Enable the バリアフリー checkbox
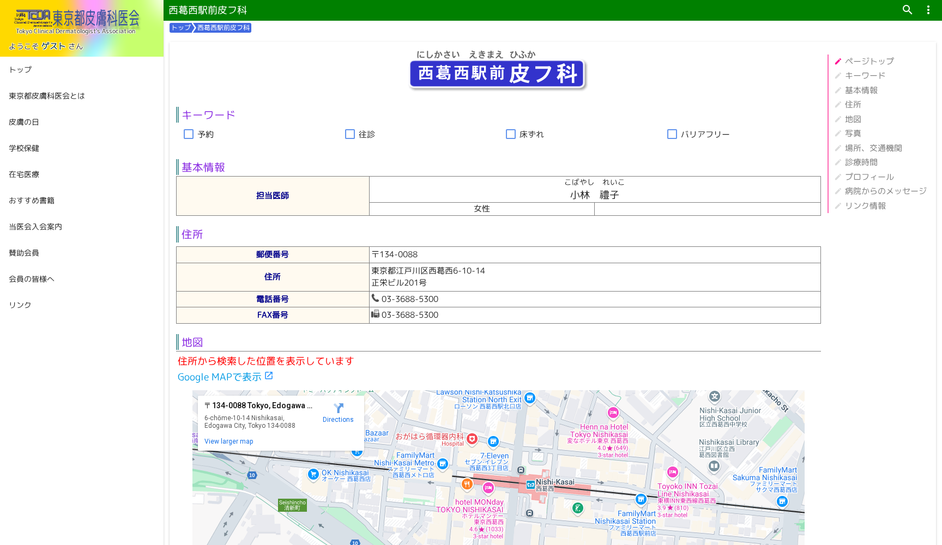The width and height of the screenshot is (942, 545). click(x=672, y=134)
